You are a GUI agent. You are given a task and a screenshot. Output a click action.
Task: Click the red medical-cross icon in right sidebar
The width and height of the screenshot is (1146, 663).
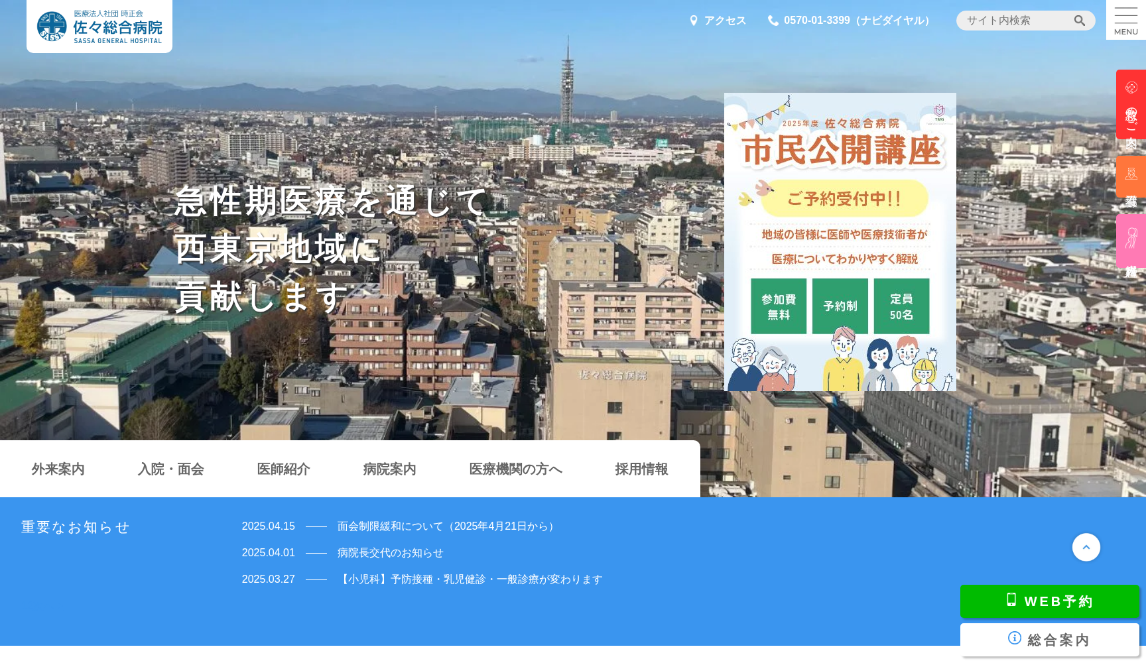click(x=1131, y=88)
